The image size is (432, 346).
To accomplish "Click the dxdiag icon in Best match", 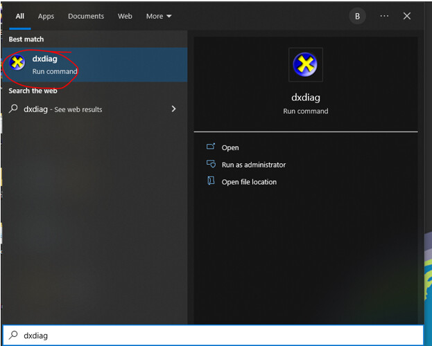I will [x=18, y=64].
